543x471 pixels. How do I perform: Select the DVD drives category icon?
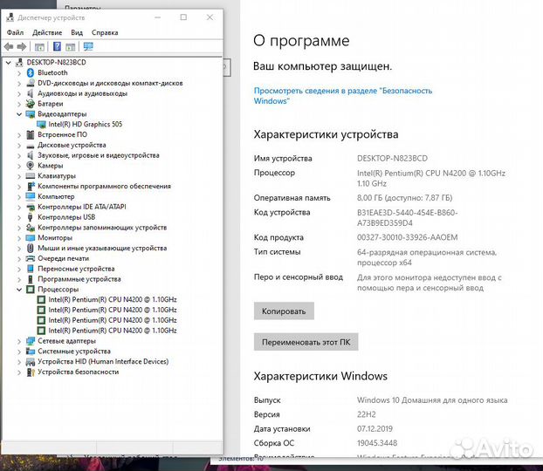pyautogui.click(x=31, y=83)
